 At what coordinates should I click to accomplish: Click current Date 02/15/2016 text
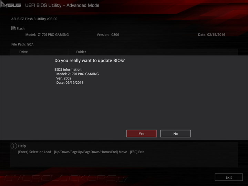pos(211,35)
